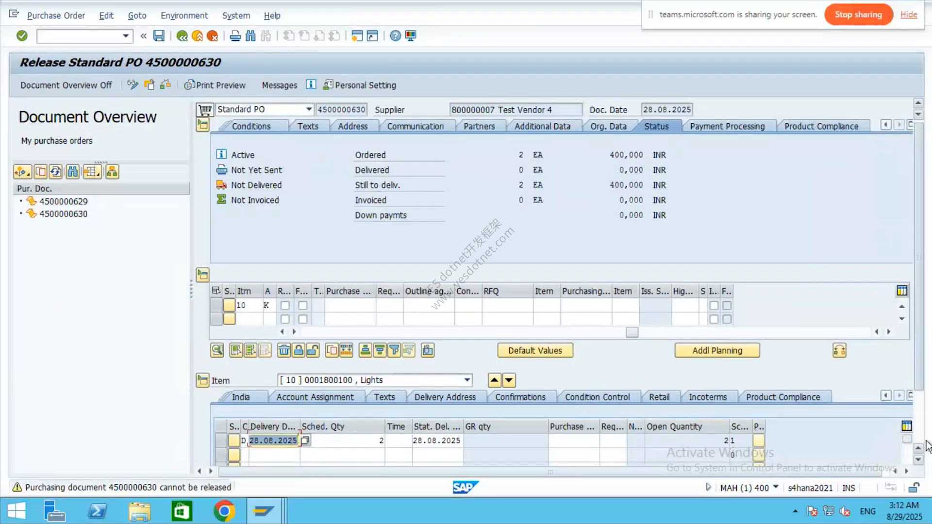The width and height of the screenshot is (932, 524).
Task: Open the Account Assignment item tab
Action: [315, 397]
